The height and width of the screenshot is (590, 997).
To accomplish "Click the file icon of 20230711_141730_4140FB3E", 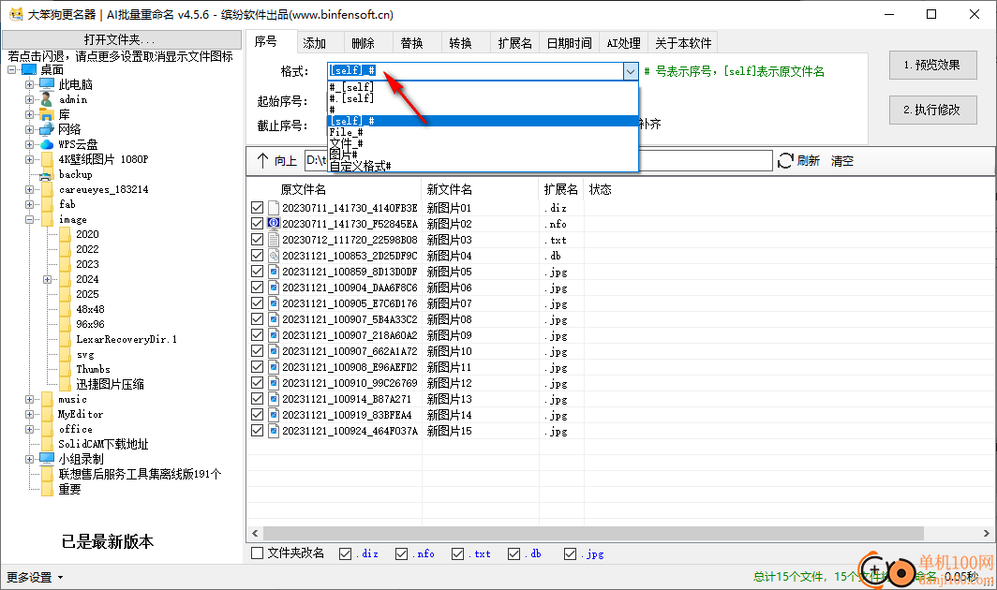I will point(274,208).
